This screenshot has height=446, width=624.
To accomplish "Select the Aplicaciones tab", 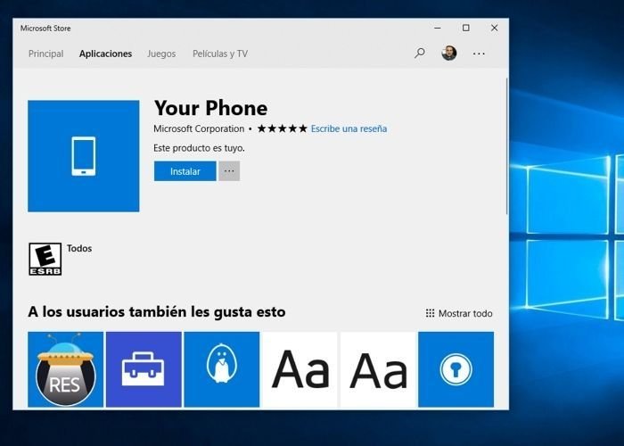I will 105,54.
